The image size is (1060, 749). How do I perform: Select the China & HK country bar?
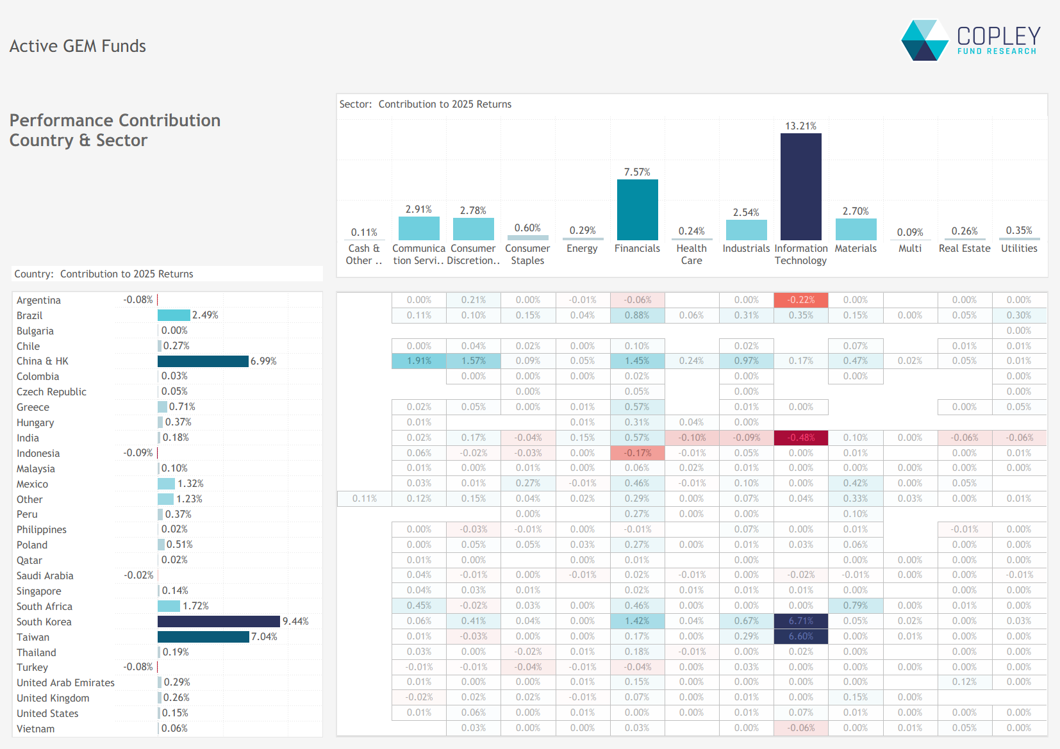pos(203,361)
